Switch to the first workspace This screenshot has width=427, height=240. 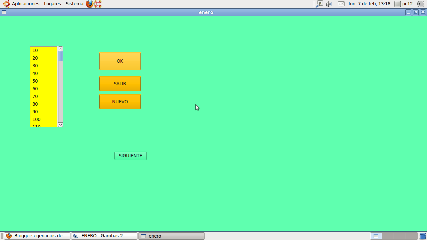point(376,236)
